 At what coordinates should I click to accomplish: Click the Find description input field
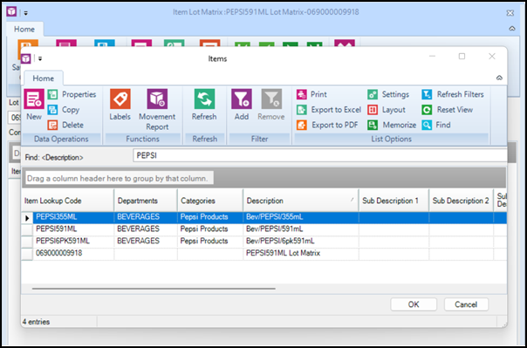click(319, 156)
